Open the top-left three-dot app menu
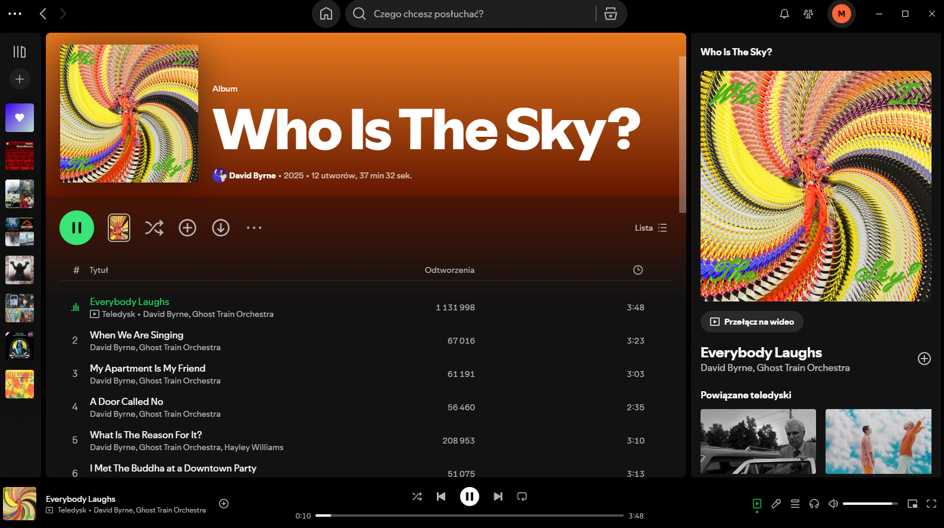The image size is (944, 528). tap(15, 14)
